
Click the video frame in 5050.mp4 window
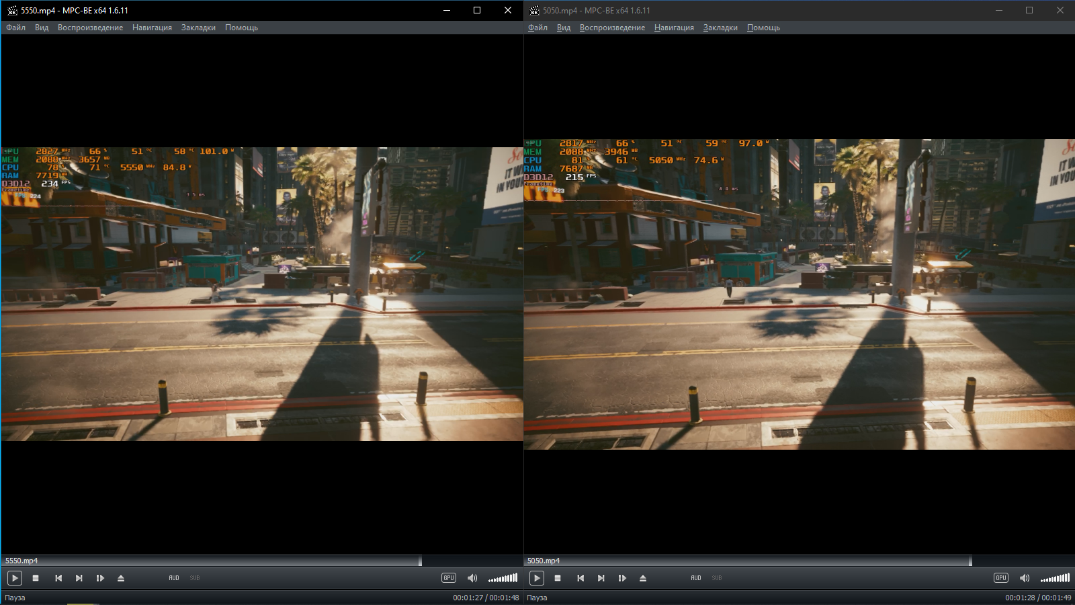(799, 294)
